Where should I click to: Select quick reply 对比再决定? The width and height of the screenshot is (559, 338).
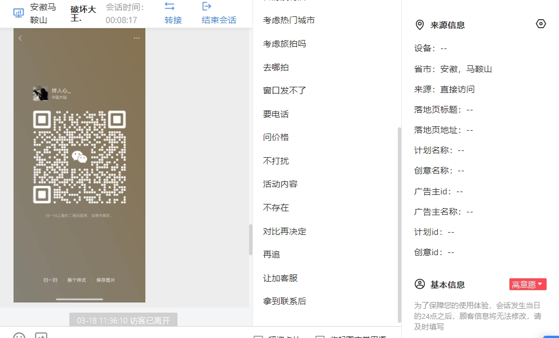(285, 232)
